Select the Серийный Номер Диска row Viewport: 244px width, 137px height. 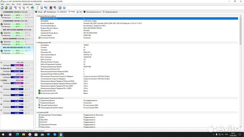(x=139, y=33)
